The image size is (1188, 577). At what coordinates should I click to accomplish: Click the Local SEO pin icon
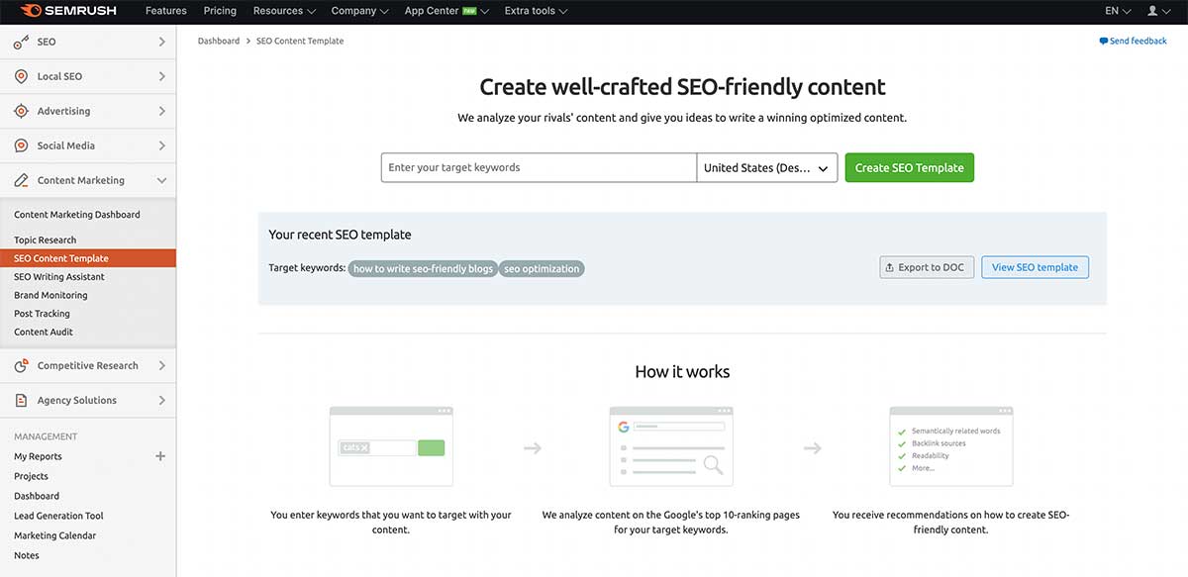tap(21, 76)
